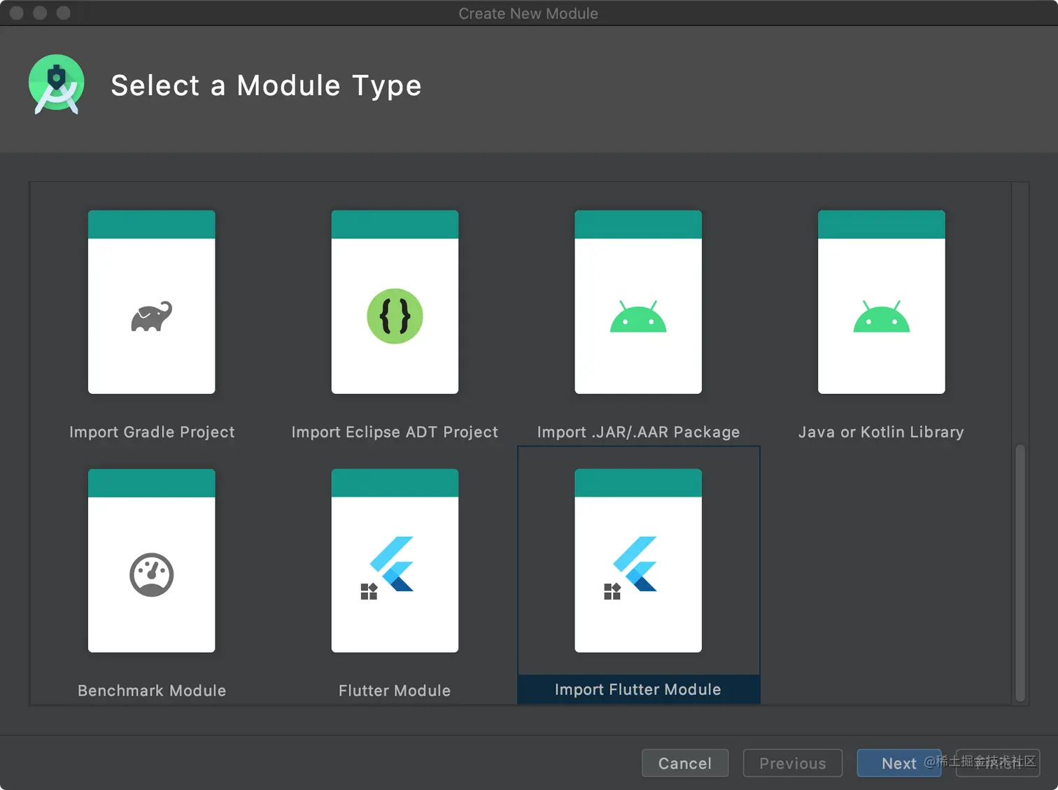The width and height of the screenshot is (1058, 790).
Task: Select the Java or Kotlin Library Android icon
Action: (x=882, y=317)
